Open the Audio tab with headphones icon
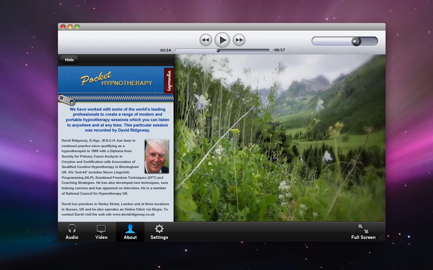Screen dimensions: 433x270 pos(72,232)
